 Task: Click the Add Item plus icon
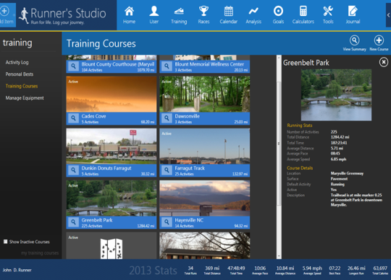(x=5, y=11)
